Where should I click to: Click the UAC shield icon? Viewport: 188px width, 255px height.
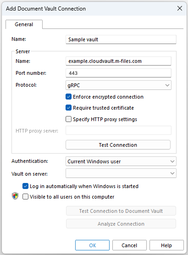[15, 196]
